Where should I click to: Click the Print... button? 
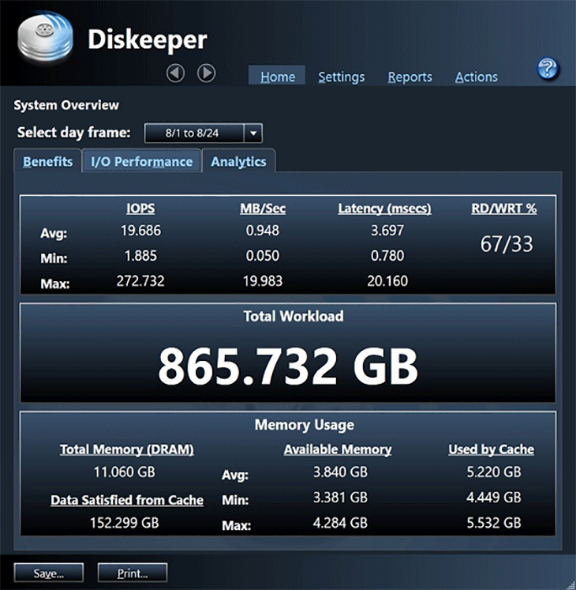(133, 573)
